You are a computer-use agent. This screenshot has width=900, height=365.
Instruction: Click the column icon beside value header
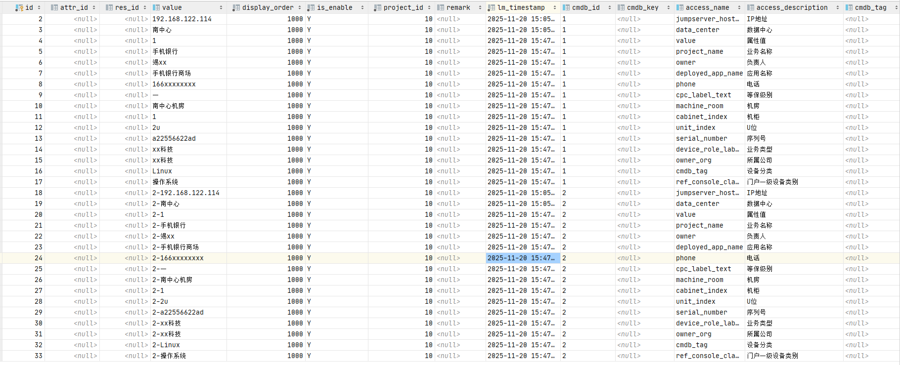pos(156,7)
